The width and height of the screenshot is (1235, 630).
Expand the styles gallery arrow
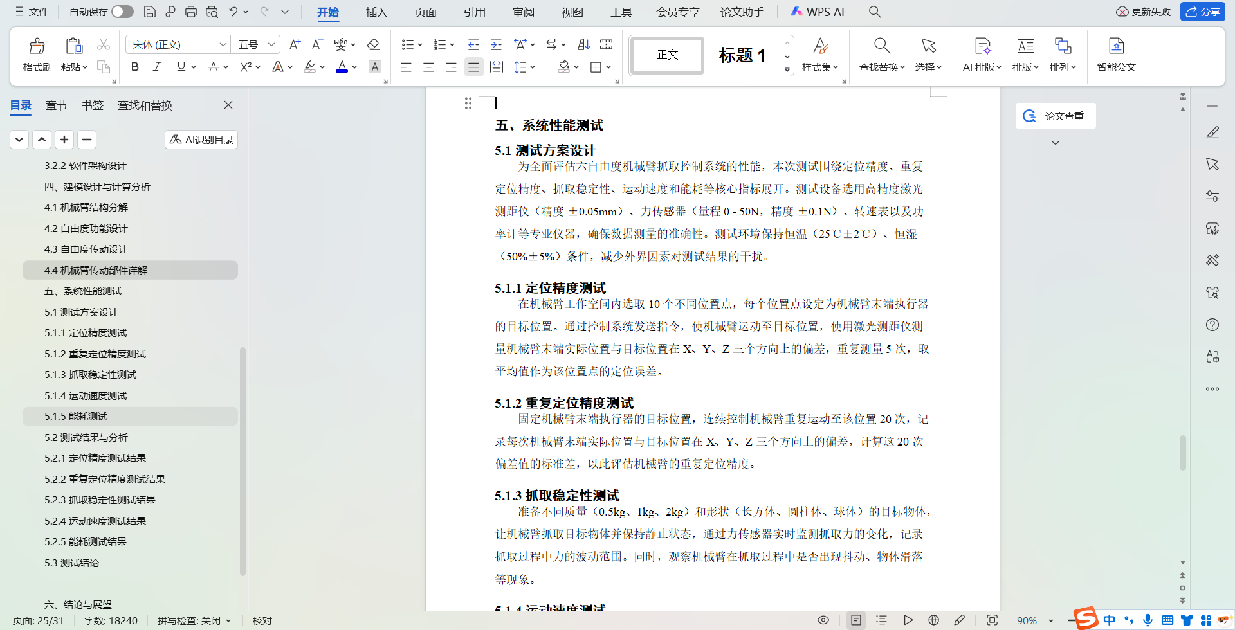click(787, 69)
